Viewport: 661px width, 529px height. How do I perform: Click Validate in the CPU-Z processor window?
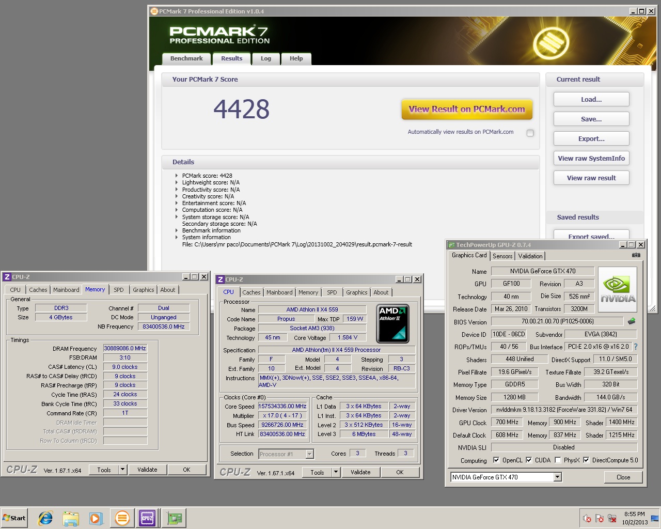coord(360,472)
